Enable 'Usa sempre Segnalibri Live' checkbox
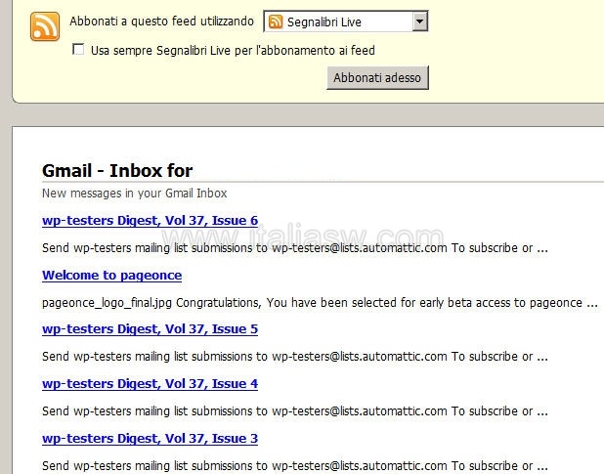The height and width of the screenshot is (474, 604). click(x=78, y=49)
